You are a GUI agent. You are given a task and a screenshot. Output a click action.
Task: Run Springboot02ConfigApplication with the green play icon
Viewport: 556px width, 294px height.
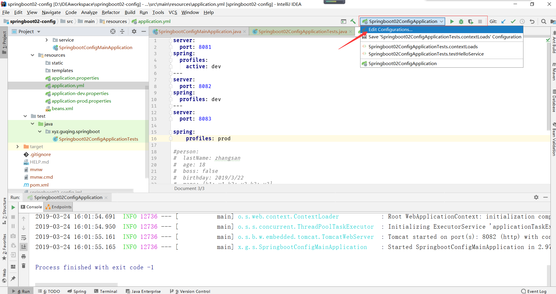(452, 21)
